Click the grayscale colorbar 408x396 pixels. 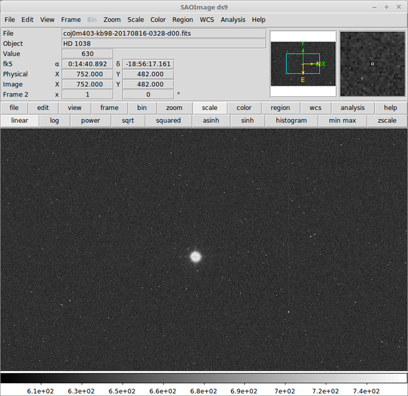[204, 378]
